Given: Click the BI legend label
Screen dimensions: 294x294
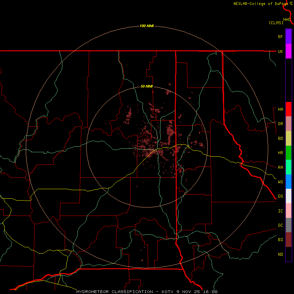Looking at the screenshot, I should [280, 240].
